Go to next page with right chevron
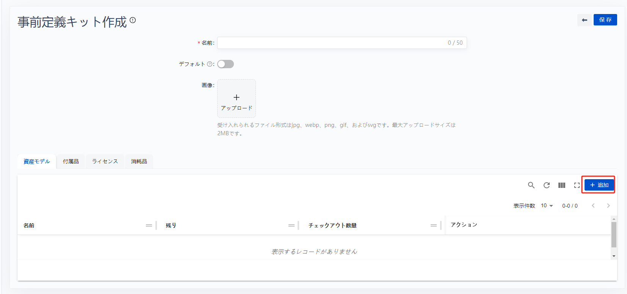This screenshot has width=627, height=294. coord(608,206)
